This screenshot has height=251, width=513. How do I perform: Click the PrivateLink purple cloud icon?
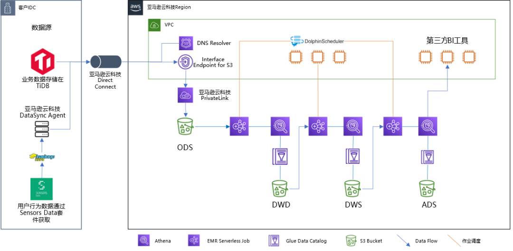[185, 95]
